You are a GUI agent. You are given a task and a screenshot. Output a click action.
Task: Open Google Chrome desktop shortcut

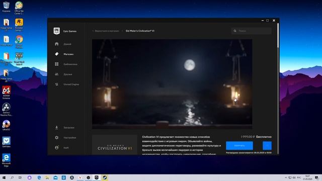[19, 42]
